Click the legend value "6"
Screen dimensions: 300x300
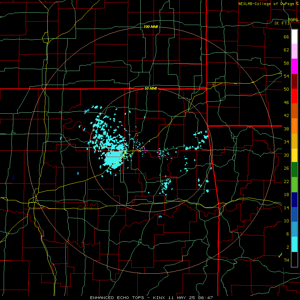coord(287,234)
